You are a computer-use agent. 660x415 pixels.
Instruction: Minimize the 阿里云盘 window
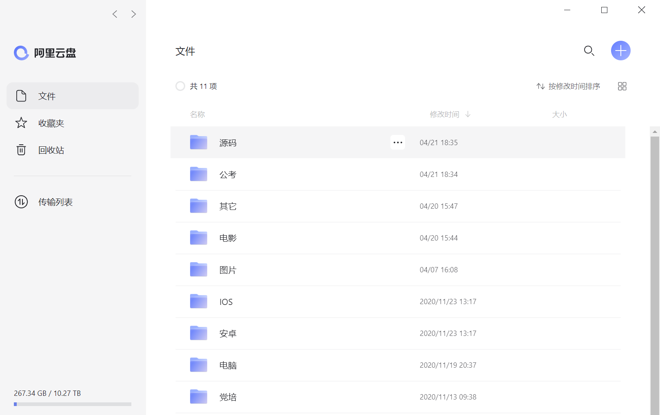tap(567, 10)
